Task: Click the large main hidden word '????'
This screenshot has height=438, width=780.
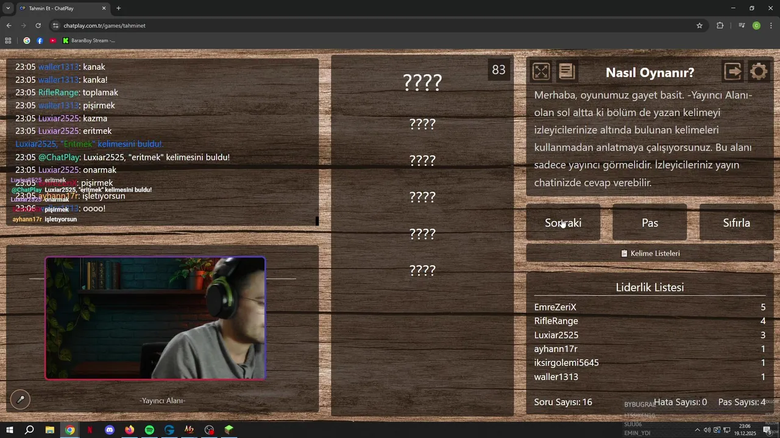Action: coord(422,82)
